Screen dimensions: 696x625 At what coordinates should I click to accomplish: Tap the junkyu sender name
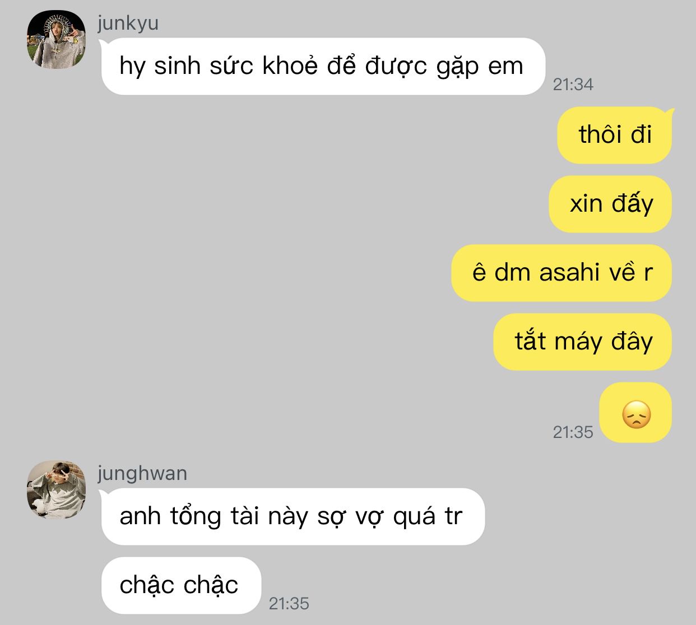[x=128, y=24]
